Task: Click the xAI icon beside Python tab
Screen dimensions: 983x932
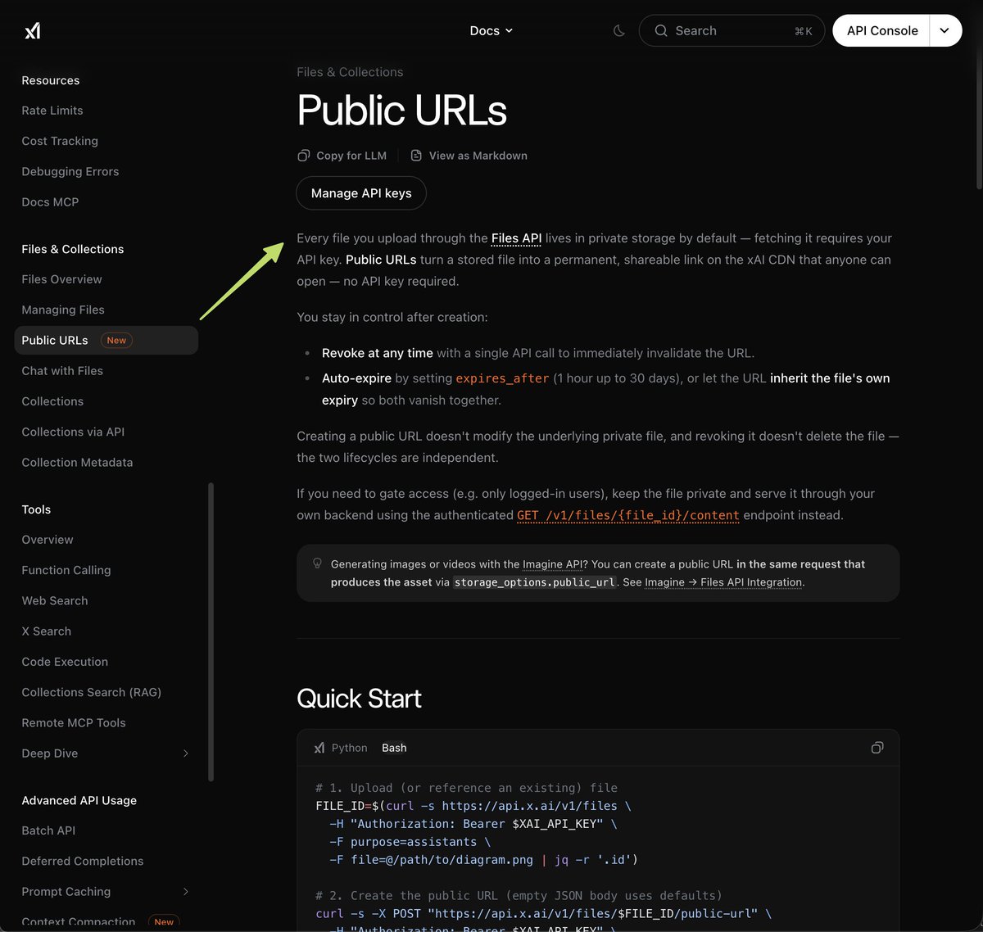Action: click(x=319, y=748)
